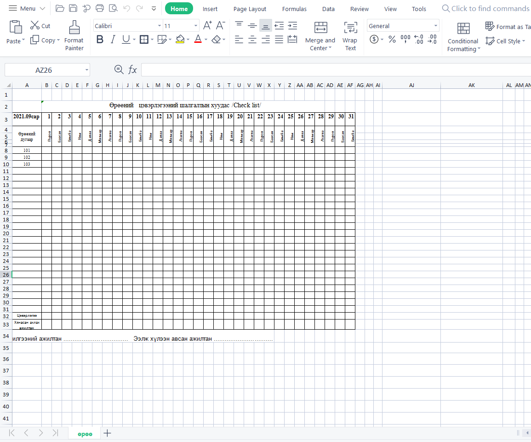
Task: Click the Merge and Center button
Action: [320, 36]
